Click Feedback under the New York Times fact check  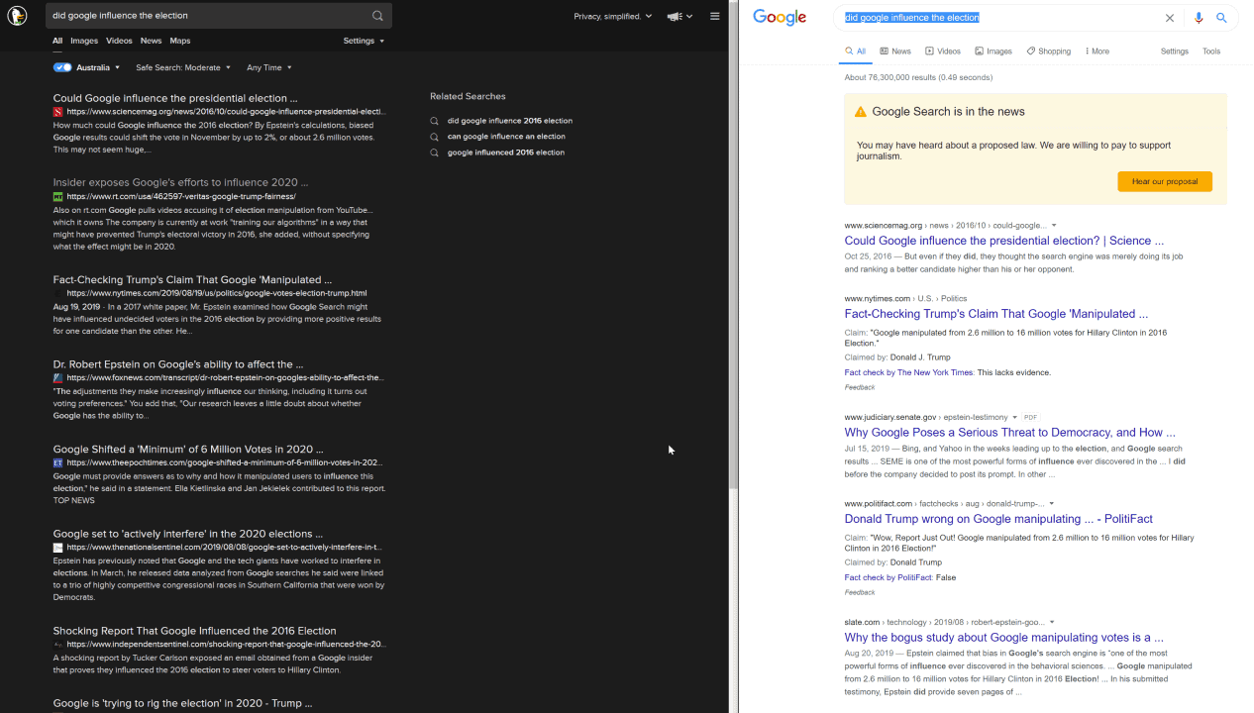coord(860,387)
